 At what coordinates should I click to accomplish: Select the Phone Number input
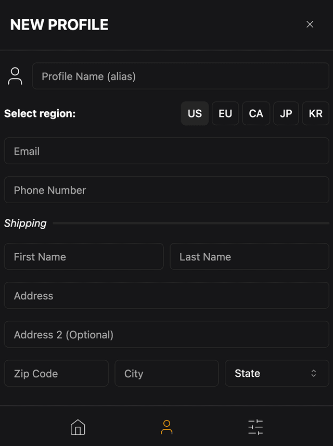(x=166, y=190)
